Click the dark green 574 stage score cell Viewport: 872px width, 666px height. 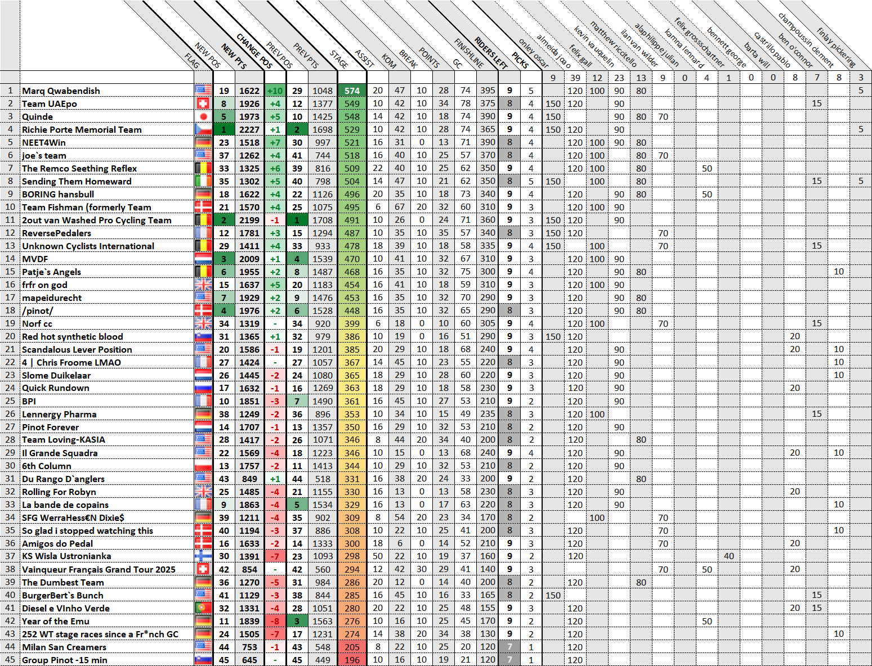pyautogui.click(x=352, y=91)
